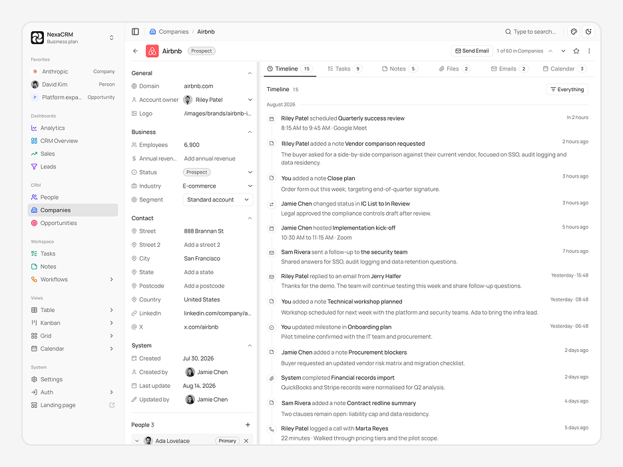Open Opportunities in the sidebar

73,223
